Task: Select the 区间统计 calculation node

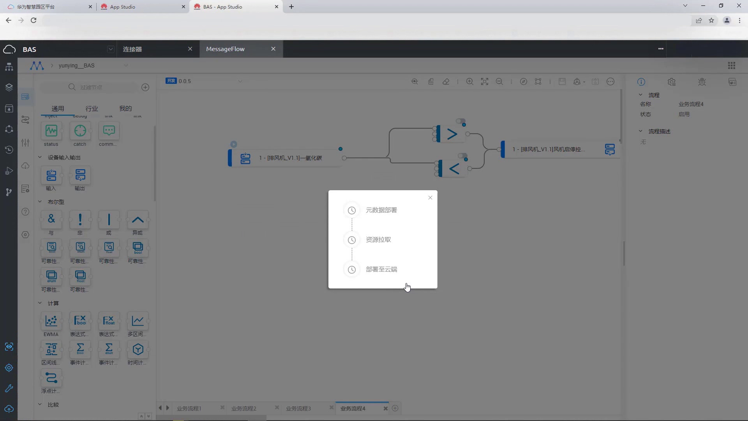Action: 51,350
